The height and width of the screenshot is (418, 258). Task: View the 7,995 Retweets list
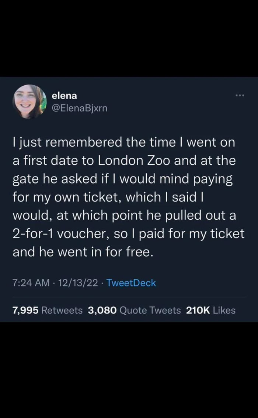(26, 311)
